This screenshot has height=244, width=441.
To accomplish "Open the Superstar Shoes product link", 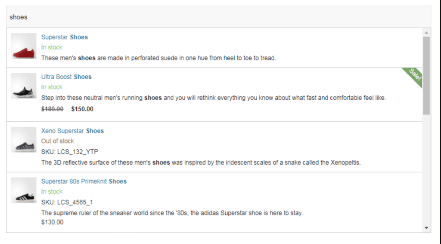I will tap(65, 37).
